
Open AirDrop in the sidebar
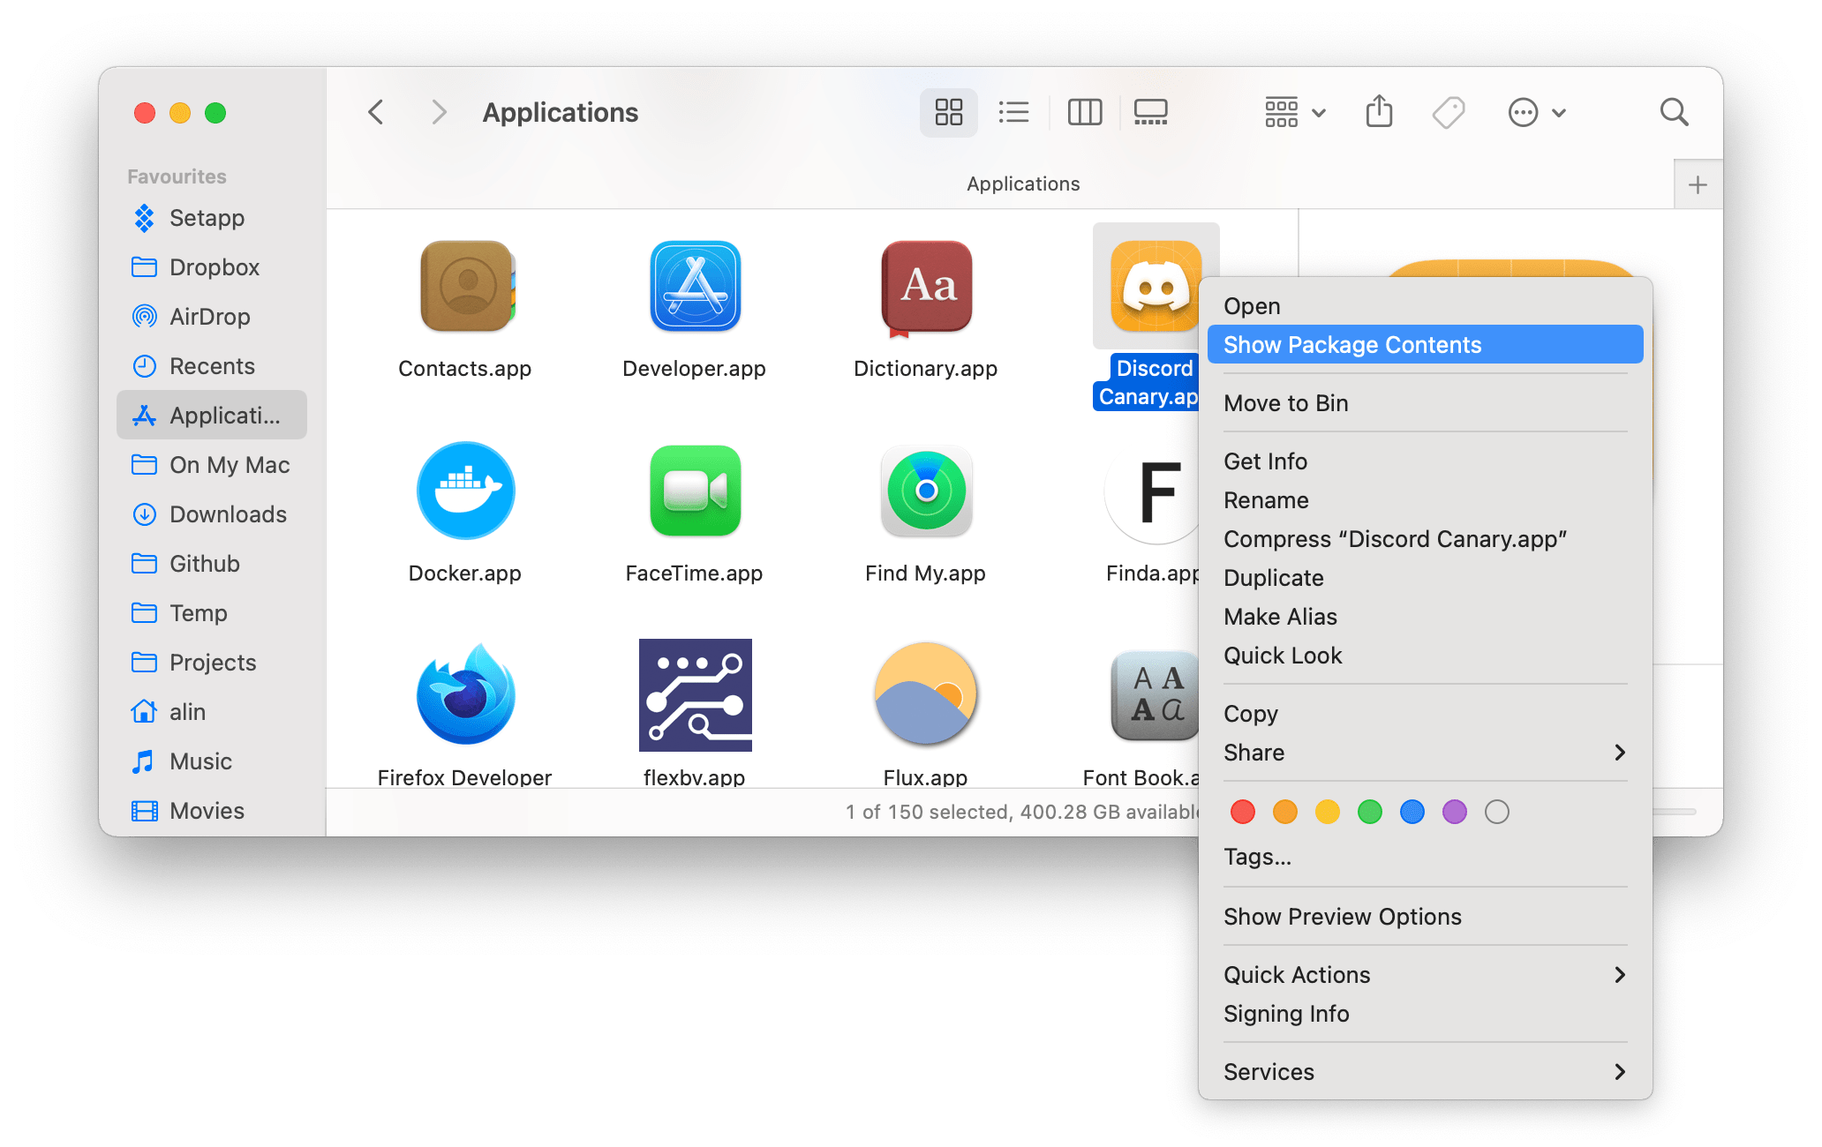coord(212,317)
